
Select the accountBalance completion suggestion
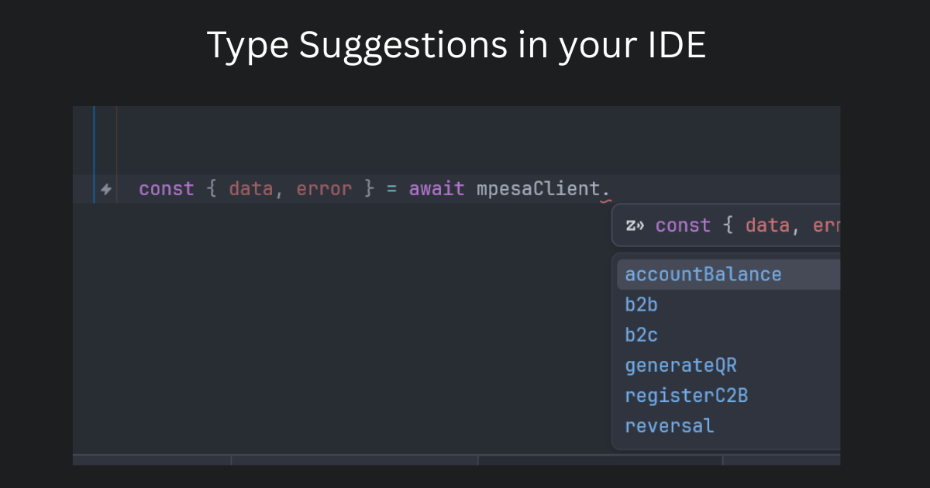click(x=703, y=274)
